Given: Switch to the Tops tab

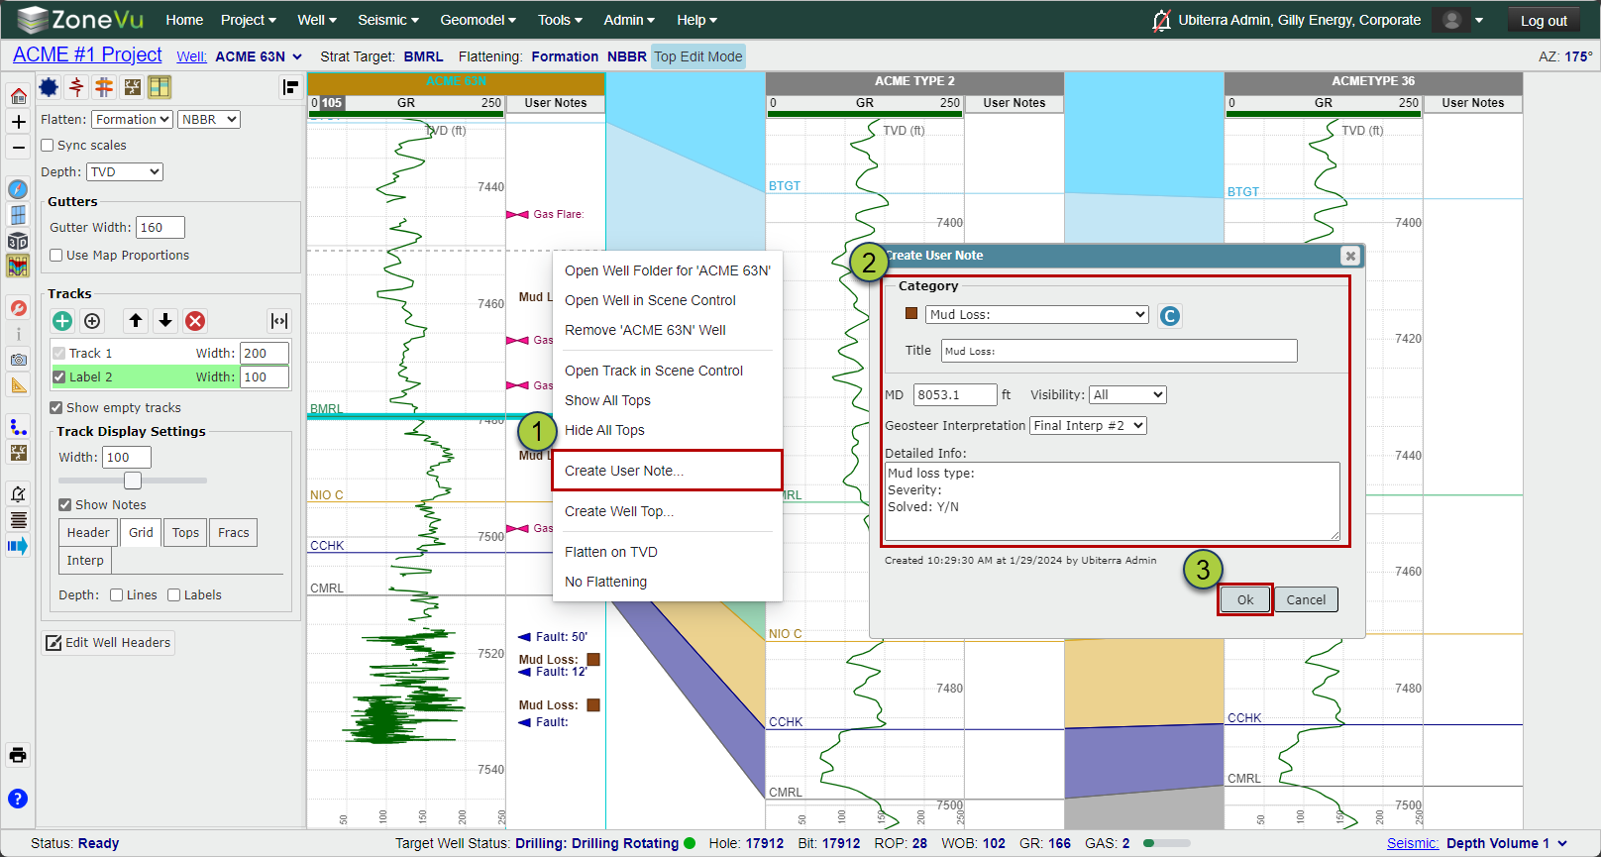Looking at the screenshot, I should click(185, 533).
